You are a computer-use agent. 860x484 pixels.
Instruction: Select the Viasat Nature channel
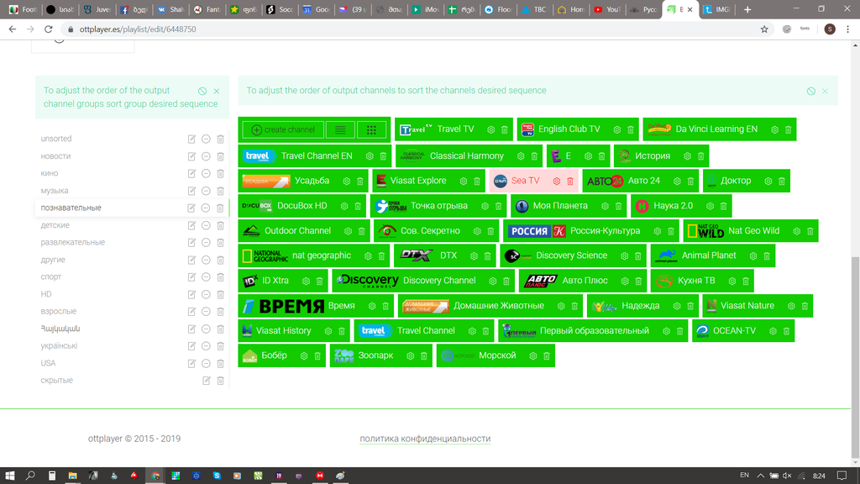[758, 306]
